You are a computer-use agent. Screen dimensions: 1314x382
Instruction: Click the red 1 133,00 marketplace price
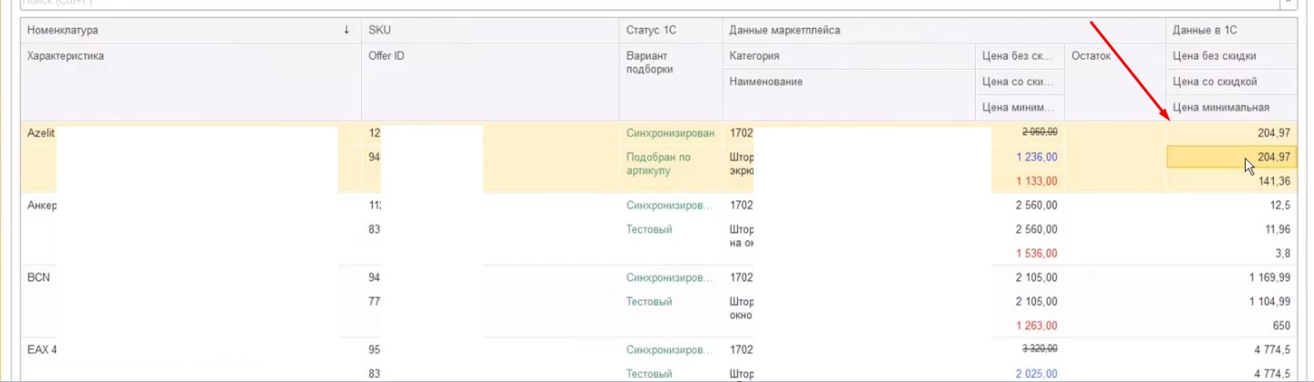pos(1036,181)
